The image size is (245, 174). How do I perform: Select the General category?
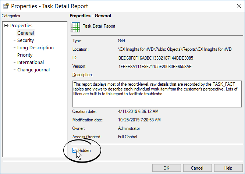[25, 33]
